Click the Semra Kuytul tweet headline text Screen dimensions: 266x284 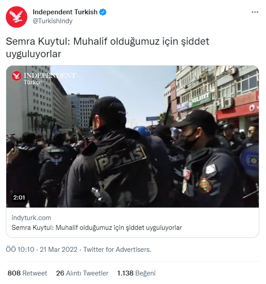pos(107,47)
